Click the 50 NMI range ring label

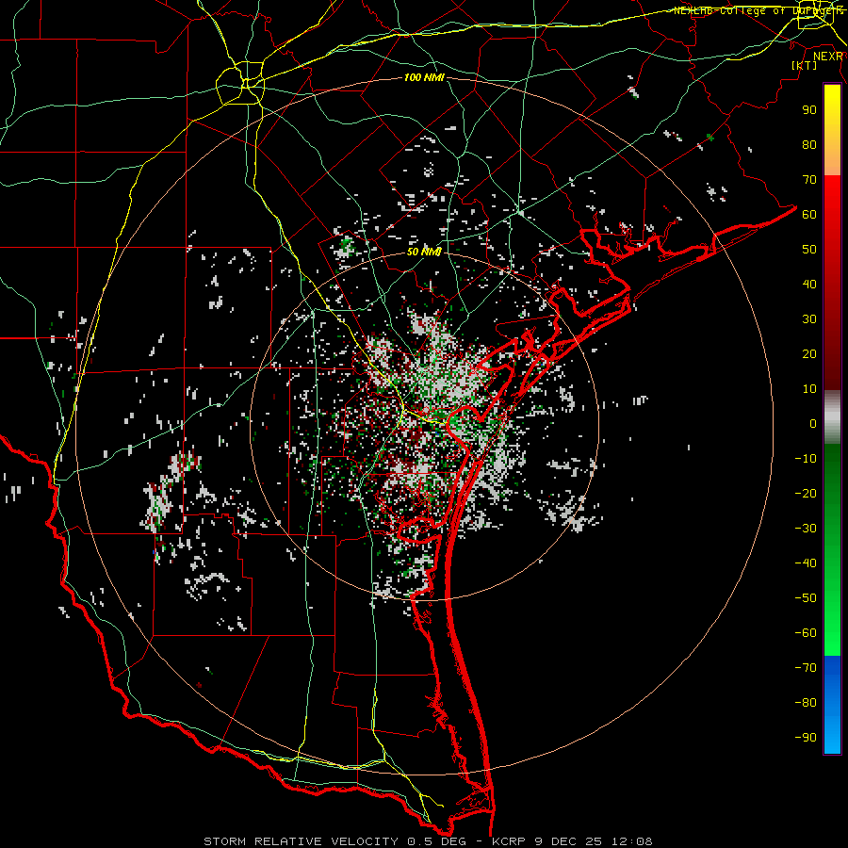pos(424,252)
